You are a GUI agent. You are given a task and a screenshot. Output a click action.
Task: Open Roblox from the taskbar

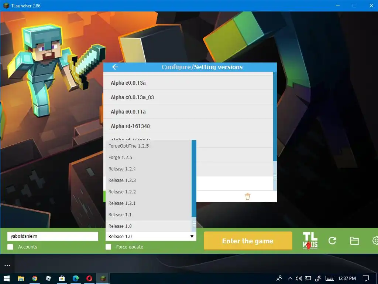(x=48, y=278)
